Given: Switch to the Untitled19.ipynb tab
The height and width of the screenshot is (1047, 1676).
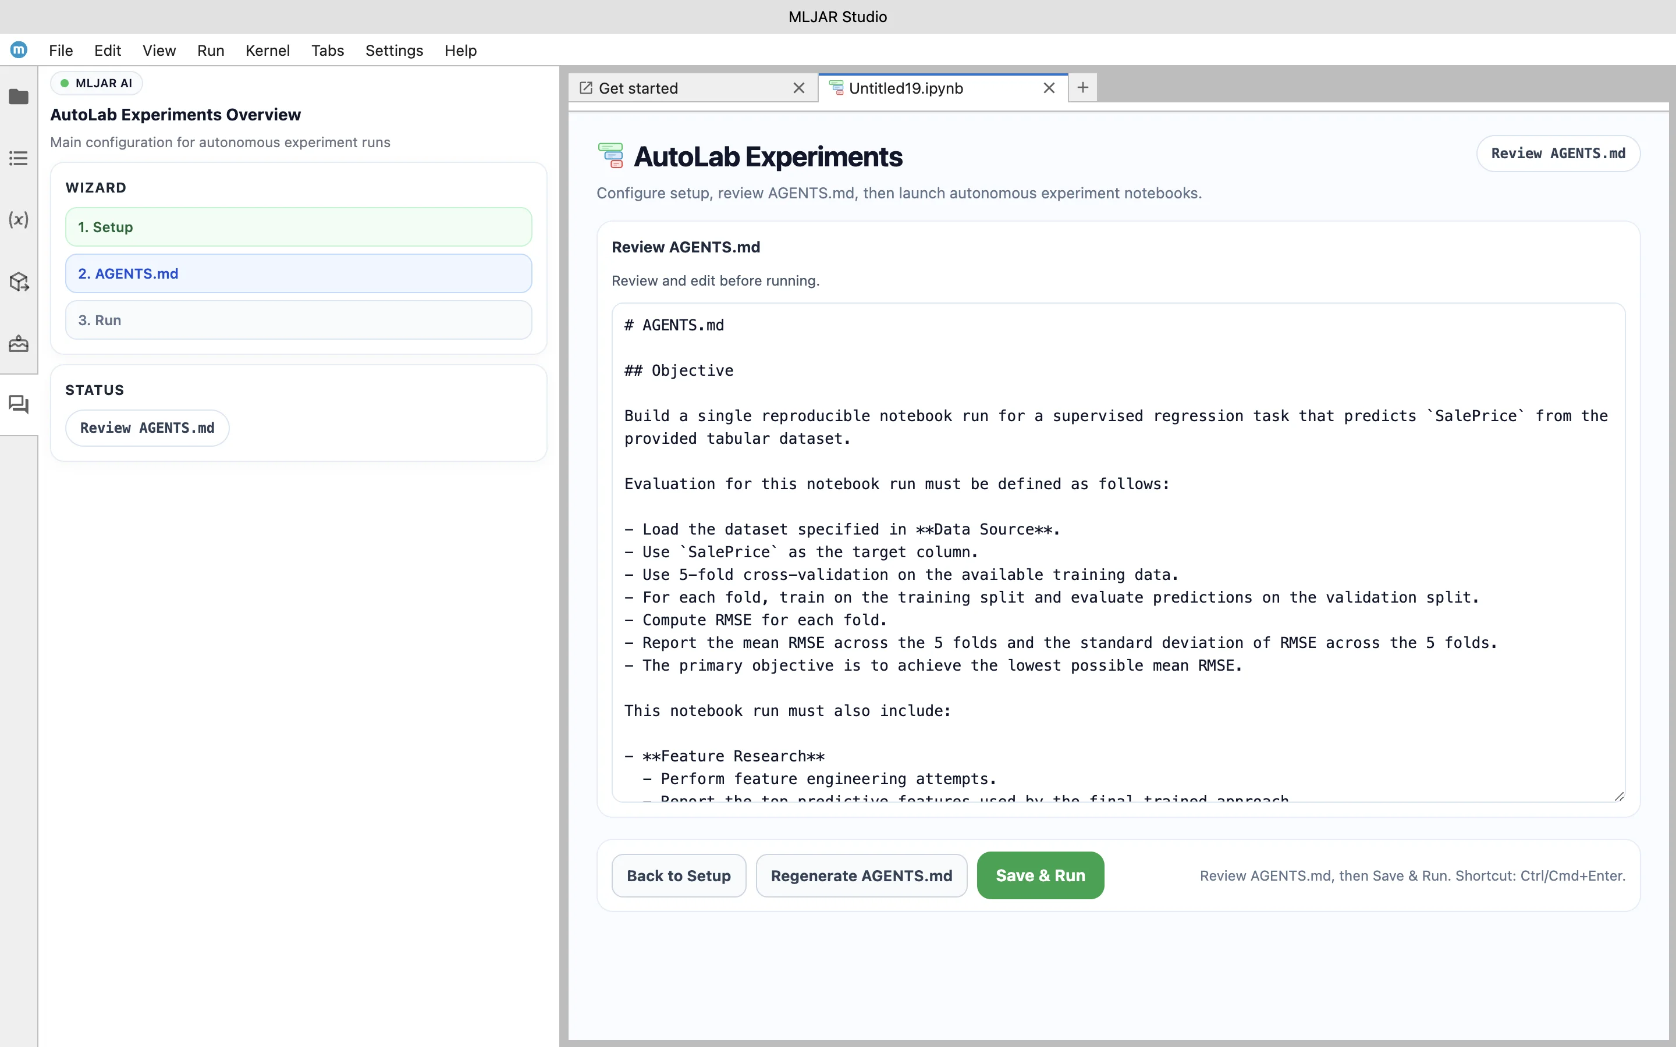Looking at the screenshot, I should (907, 88).
